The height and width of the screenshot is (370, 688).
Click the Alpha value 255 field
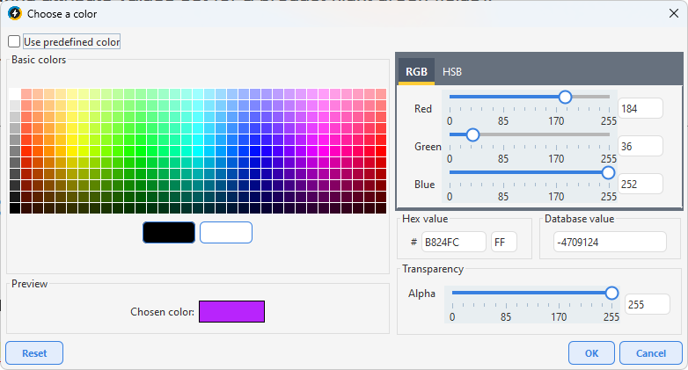click(646, 304)
